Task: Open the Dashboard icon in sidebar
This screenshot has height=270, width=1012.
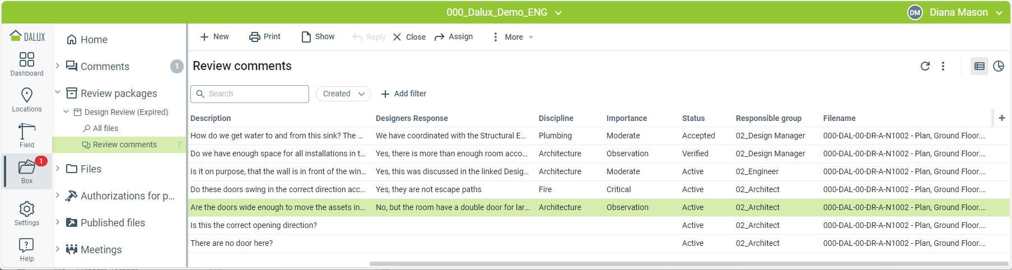Action: [27, 60]
